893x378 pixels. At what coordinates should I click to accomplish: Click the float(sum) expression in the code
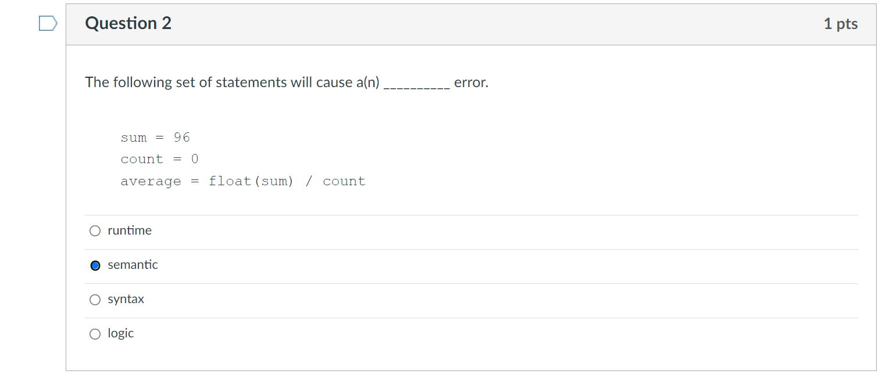[x=251, y=181]
